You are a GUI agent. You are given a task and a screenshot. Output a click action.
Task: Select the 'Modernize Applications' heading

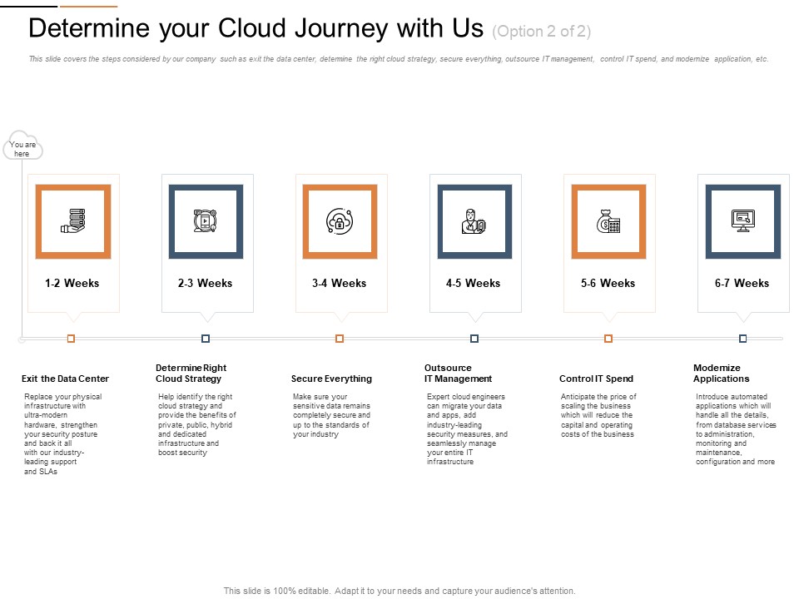tap(721, 374)
